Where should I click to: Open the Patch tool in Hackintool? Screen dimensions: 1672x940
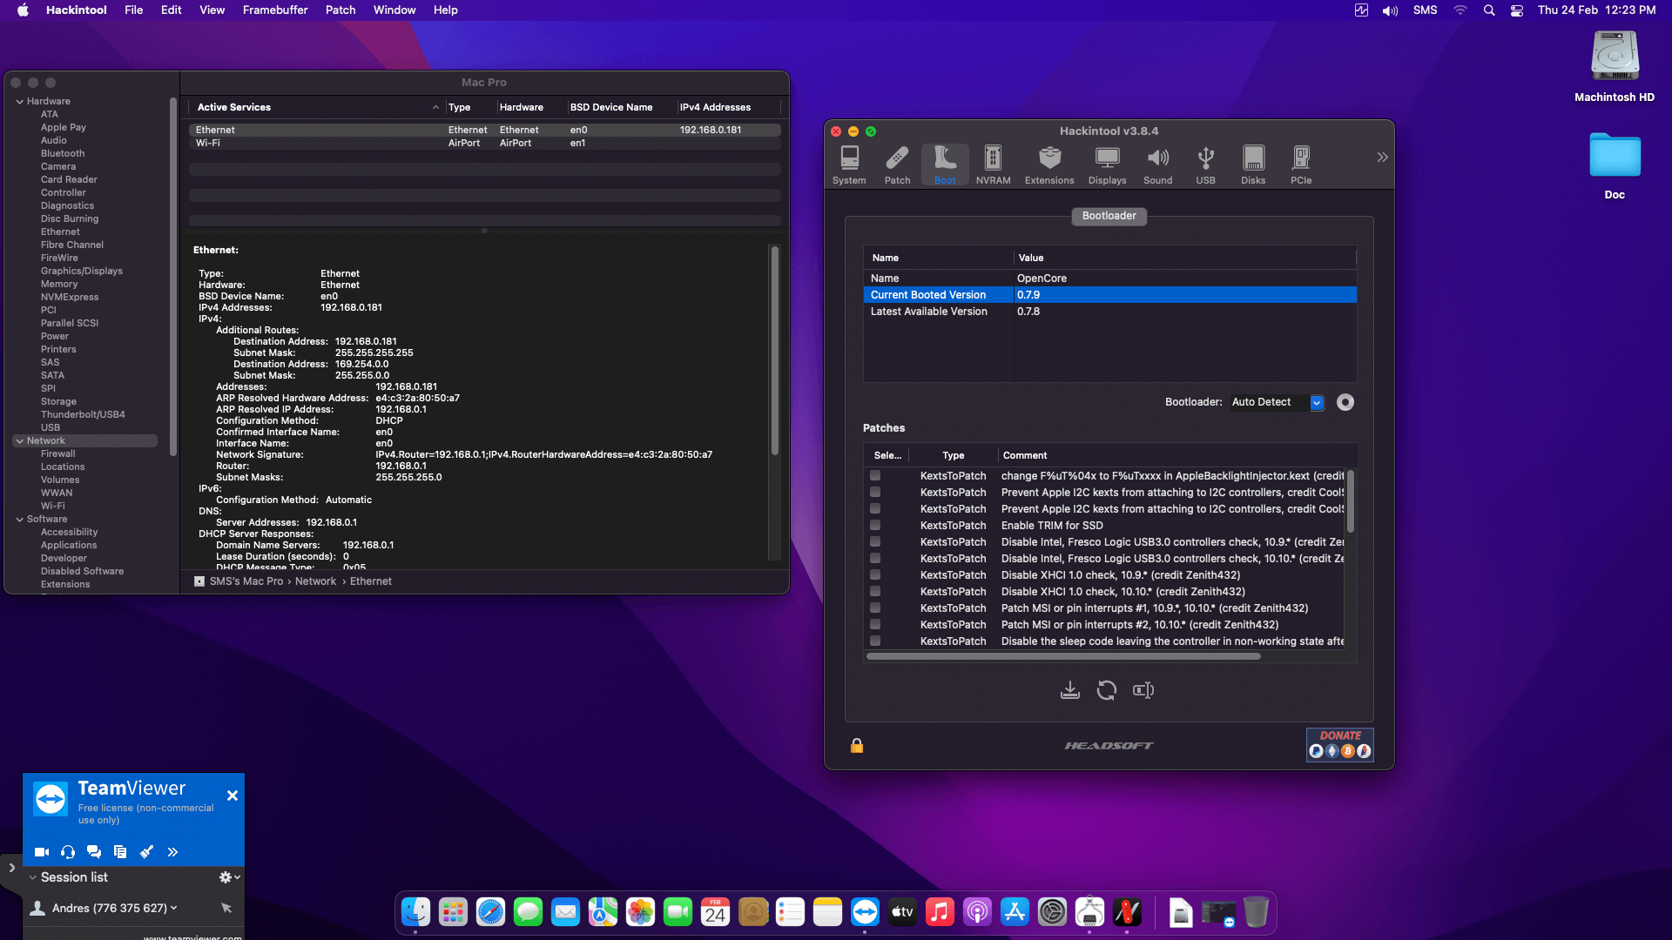tap(897, 164)
